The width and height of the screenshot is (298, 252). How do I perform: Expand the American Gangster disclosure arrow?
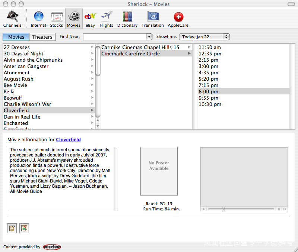coord(92,66)
